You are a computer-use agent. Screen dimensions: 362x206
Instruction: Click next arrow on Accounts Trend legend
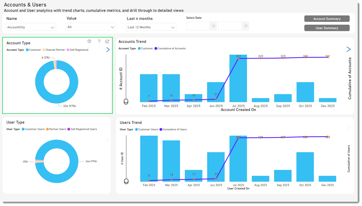349,49
